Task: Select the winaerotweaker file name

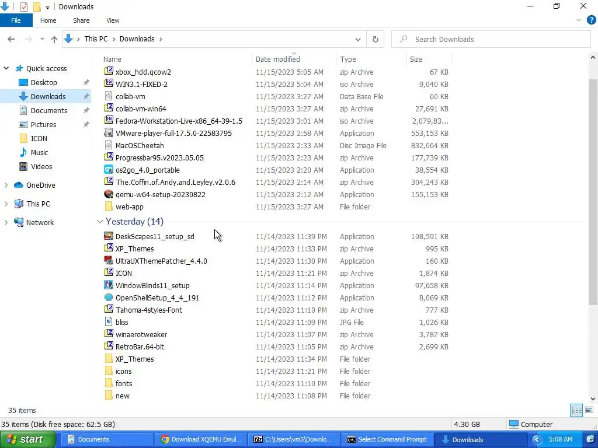Action: (141, 334)
